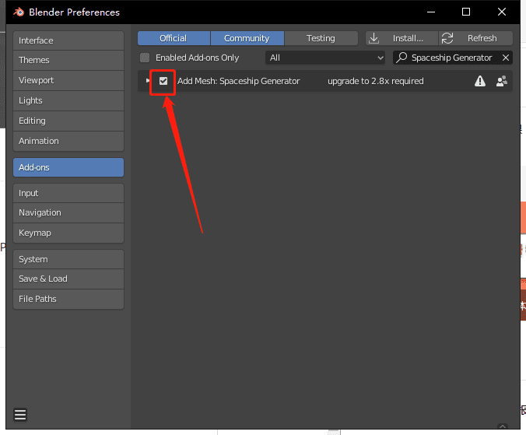Viewport: 526px width, 435px height.
Task: Open the Themes preferences section
Action: pyautogui.click(x=68, y=60)
